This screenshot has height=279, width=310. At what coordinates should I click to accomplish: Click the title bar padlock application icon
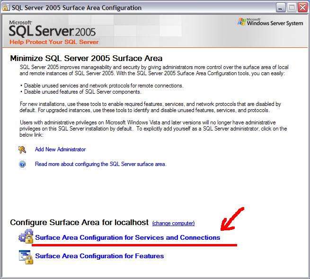pos(6,8)
